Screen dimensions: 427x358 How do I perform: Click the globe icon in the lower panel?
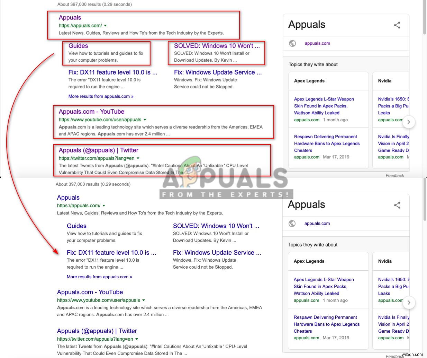[x=292, y=223]
